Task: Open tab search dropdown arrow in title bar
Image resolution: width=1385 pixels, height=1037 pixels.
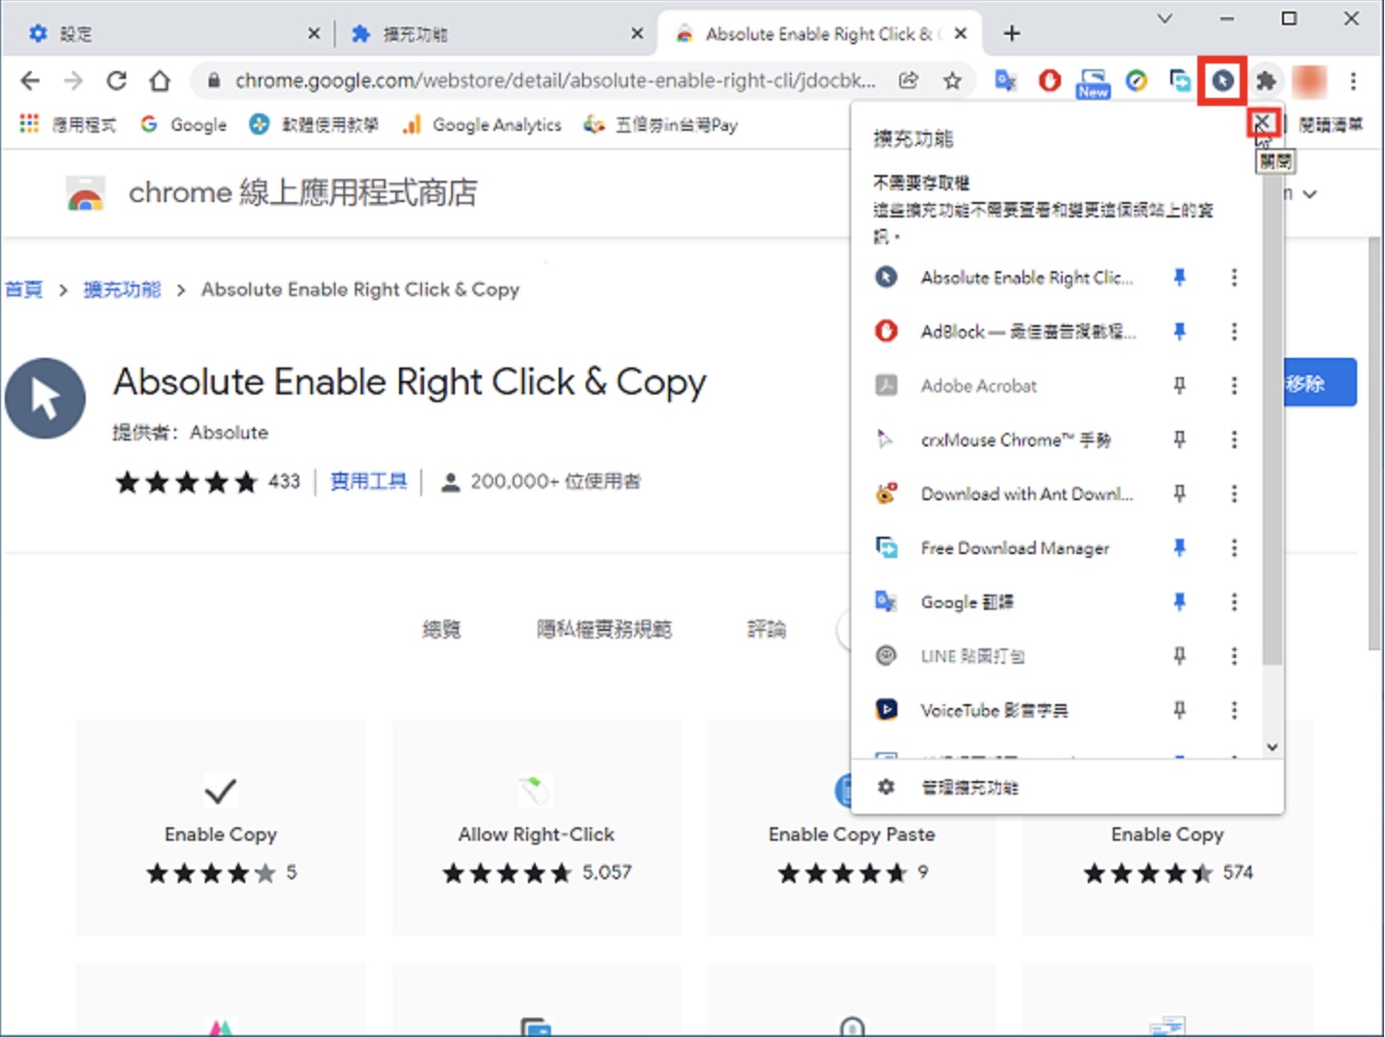Action: point(1165,18)
